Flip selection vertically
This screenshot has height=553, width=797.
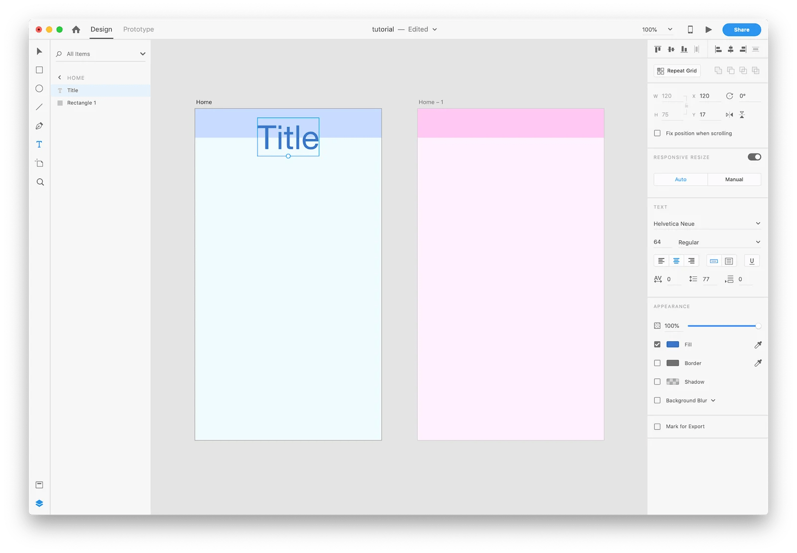(742, 115)
